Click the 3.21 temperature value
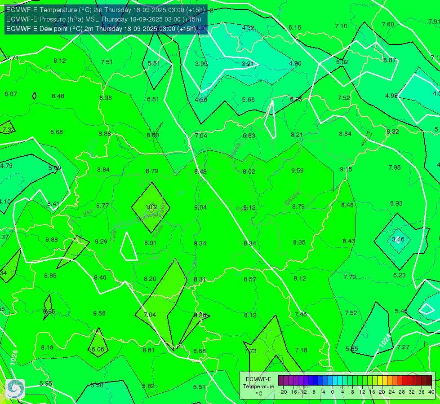Viewport: 440px width, 404px height. (x=248, y=64)
